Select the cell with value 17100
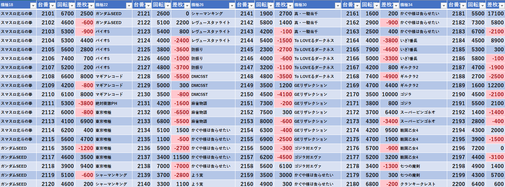The image size is (505, 187). (x=495, y=14)
